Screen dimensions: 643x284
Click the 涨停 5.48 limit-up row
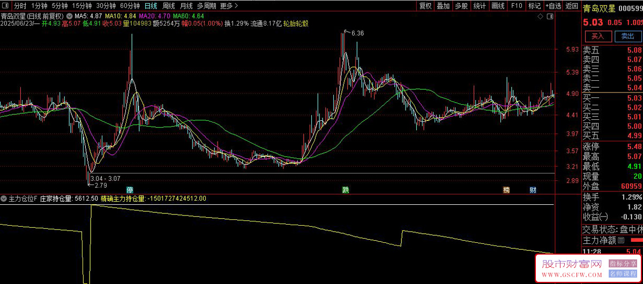click(x=612, y=147)
